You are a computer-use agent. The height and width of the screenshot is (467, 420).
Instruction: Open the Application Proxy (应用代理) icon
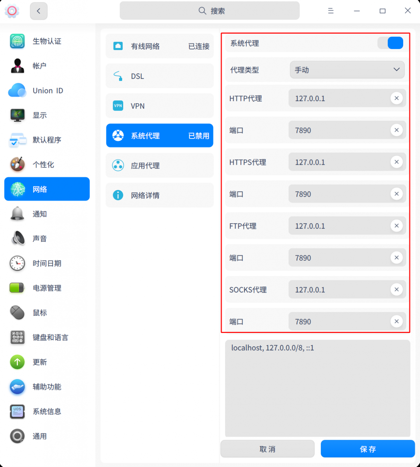(x=118, y=165)
